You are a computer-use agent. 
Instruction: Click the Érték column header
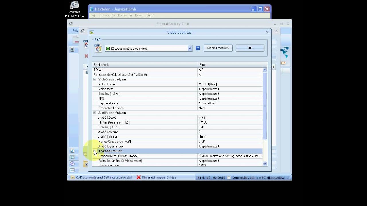click(232, 65)
